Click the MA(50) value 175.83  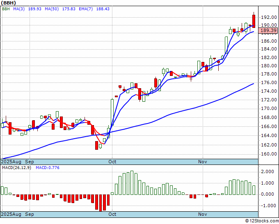(x=69, y=9)
